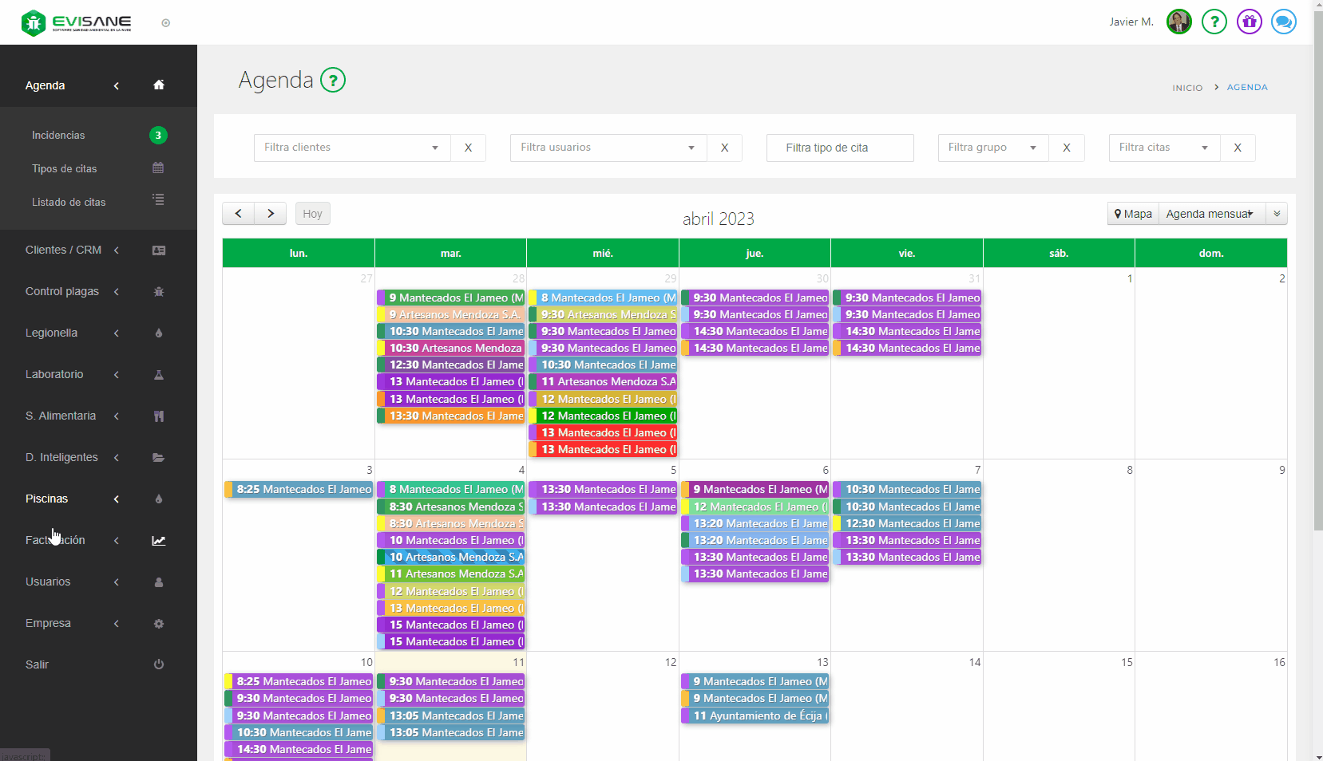
Task: Click the Salir power icon
Action: click(159, 664)
